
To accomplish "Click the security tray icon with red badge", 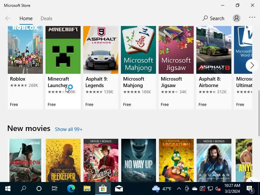I will [202, 189].
